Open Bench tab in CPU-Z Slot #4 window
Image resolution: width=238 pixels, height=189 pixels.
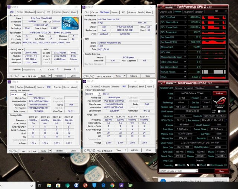(x=141, y=87)
